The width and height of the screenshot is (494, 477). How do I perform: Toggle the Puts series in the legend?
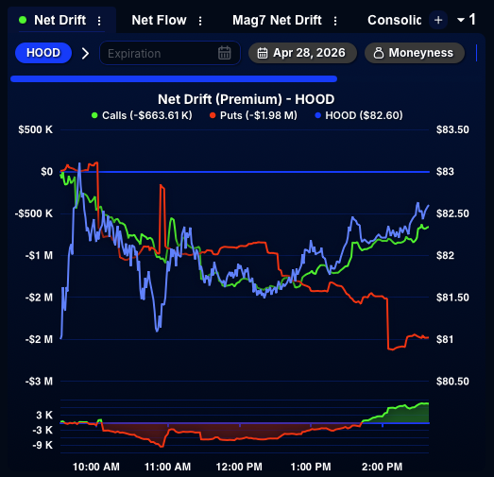(253, 115)
